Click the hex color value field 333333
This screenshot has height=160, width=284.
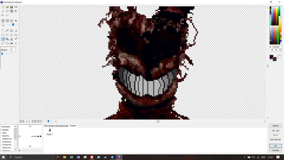pos(277,47)
